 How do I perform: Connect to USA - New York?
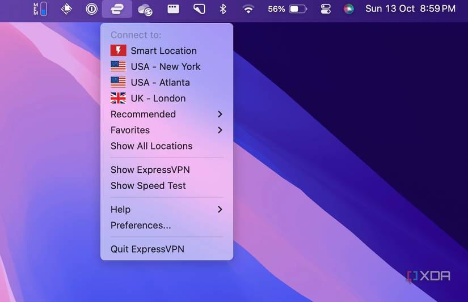click(167, 66)
